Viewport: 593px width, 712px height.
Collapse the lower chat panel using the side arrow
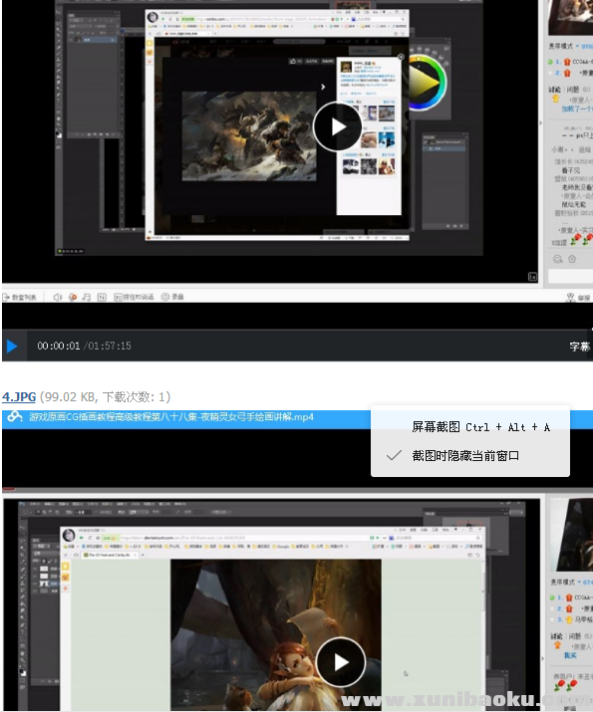point(542,658)
